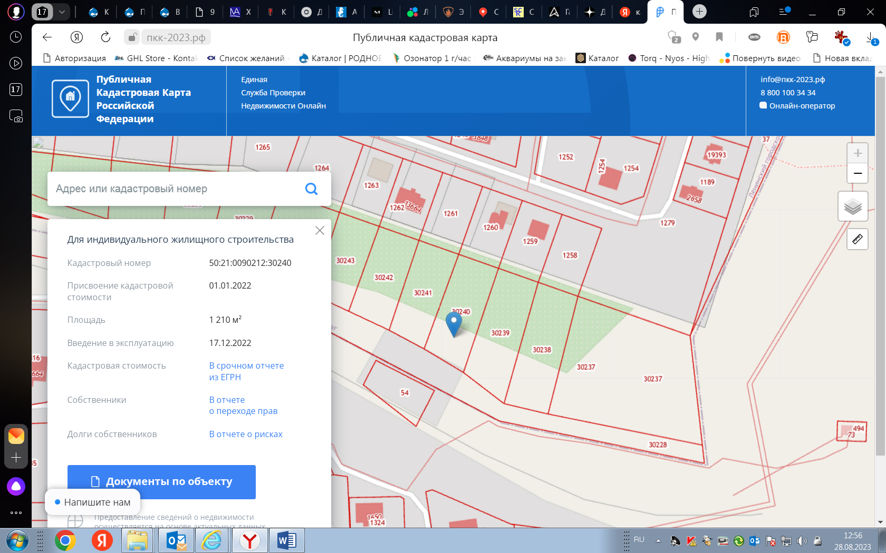Click the page vertical scrollbar
This screenshot has height=553, width=886.
880,263
